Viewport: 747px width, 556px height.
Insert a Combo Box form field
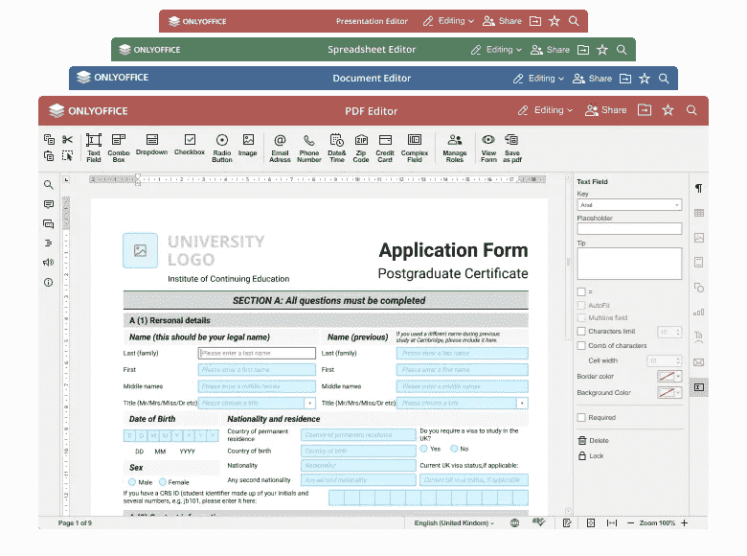pyautogui.click(x=119, y=148)
